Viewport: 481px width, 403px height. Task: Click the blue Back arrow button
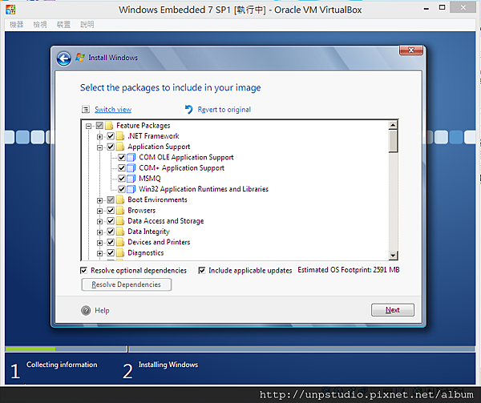click(x=64, y=58)
